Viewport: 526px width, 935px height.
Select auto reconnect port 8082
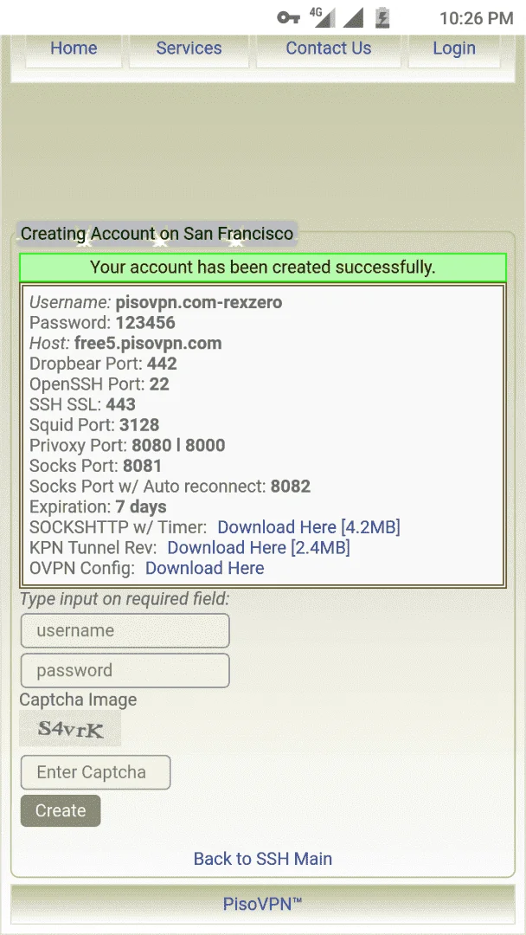coord(291,487)
